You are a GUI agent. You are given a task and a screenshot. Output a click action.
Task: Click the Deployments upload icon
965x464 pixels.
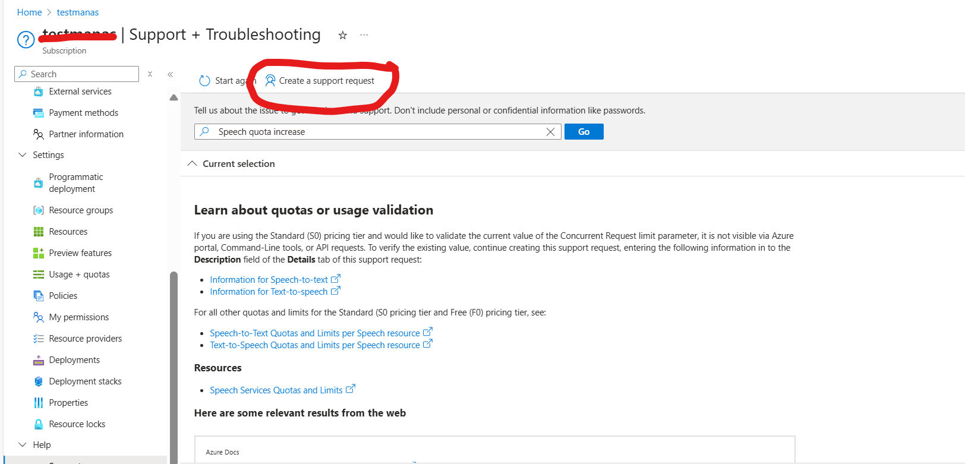tap(39, 360)
